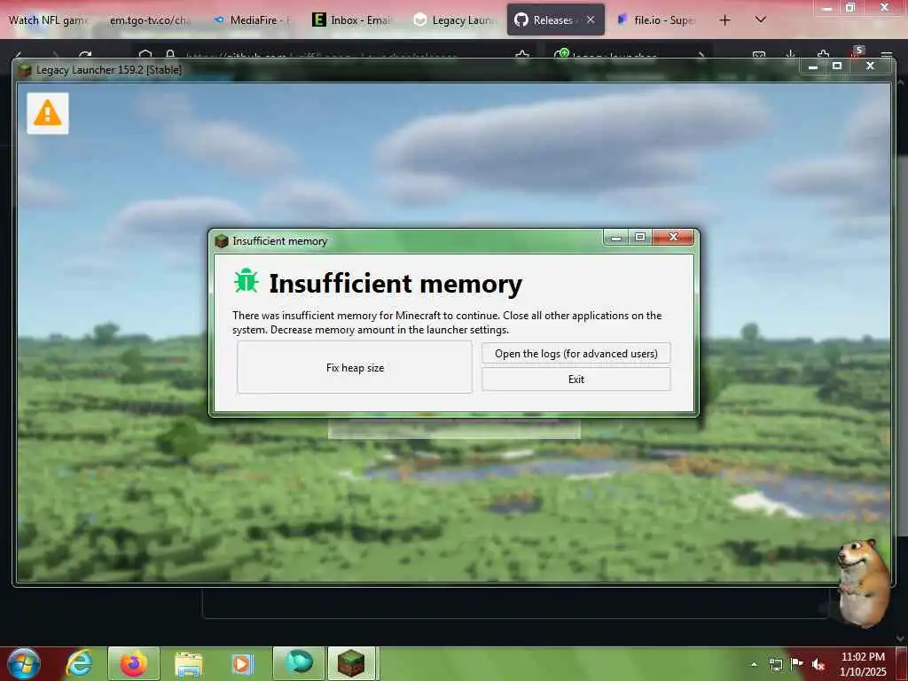Click the muted volume speaker icon
Image resolution: width=908 pixels, height=681 pixels.
point(818,664)
